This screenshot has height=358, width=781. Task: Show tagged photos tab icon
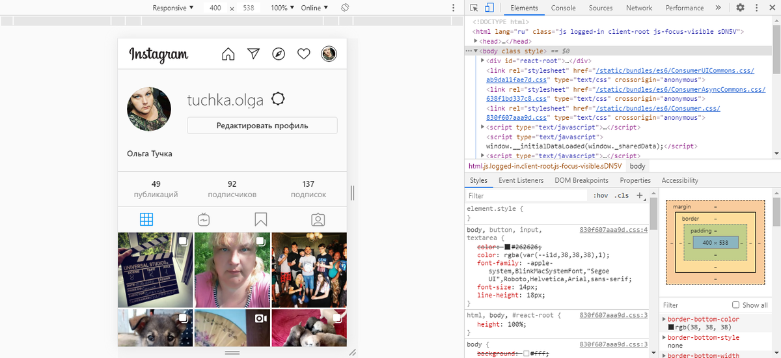(x=318, y=219)
